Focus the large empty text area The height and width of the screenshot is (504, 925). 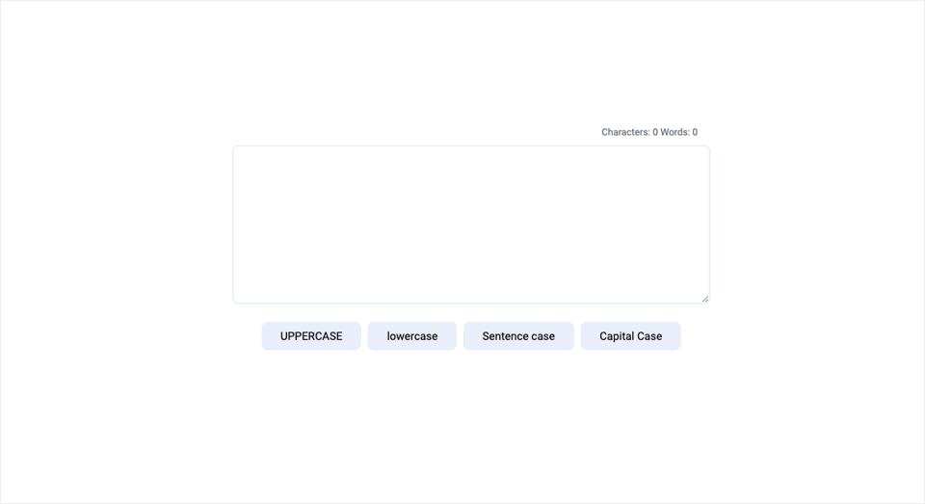point(471,225)
